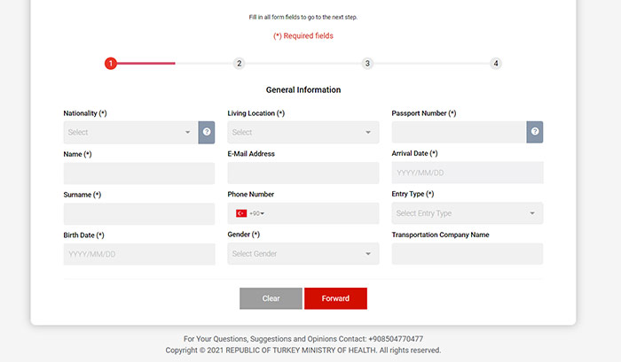This screenshot has width=621, height=362.
Task: Click the Passport Number help icon
Action: tap(535, 132)
